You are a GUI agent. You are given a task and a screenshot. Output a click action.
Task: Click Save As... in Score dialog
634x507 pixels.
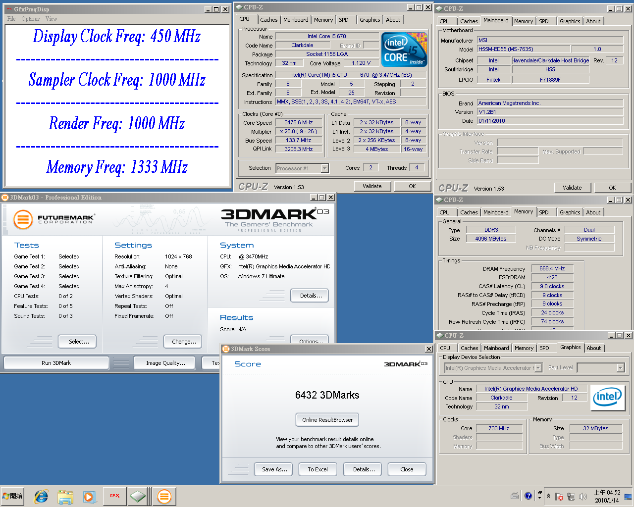(274, 469)
